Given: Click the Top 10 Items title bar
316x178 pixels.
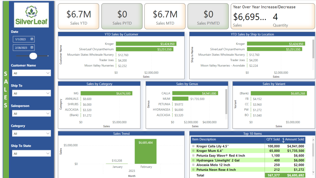Looking at the screenshot, I should coord(252,134).
